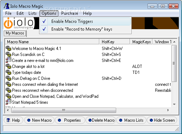This screenshot has width=182, height=134.
Task: Select Open and Close Notepad, Calculator, WordPad
Action: point(88,96)
